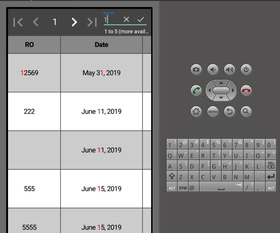This screenshot has width=280, height=233.
Task: Tap the @ key on the bottom row
Action: tap(194, 187)
